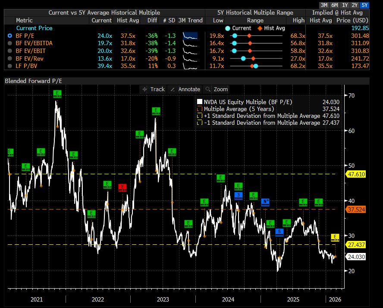This screenshot has height=308, width=383.
Task: Activate the Track crosshair tool
Action: (153, 89)
